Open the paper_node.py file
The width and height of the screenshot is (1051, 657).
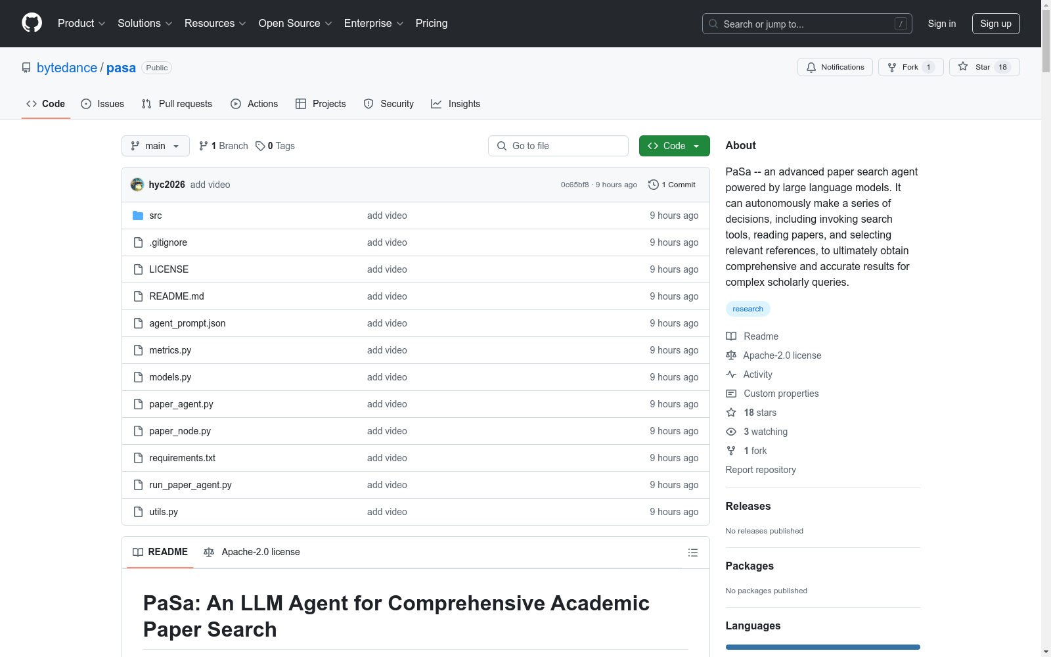pos(180,431)
